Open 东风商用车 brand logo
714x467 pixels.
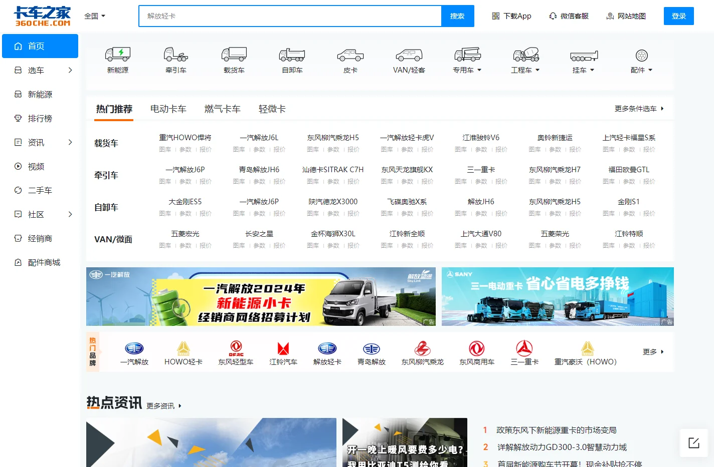(477, 348)
